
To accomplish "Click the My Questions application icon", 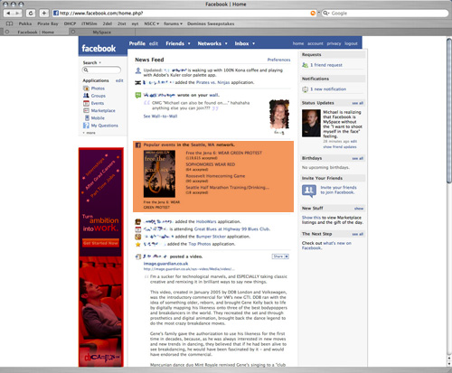I will click(86, 126).
